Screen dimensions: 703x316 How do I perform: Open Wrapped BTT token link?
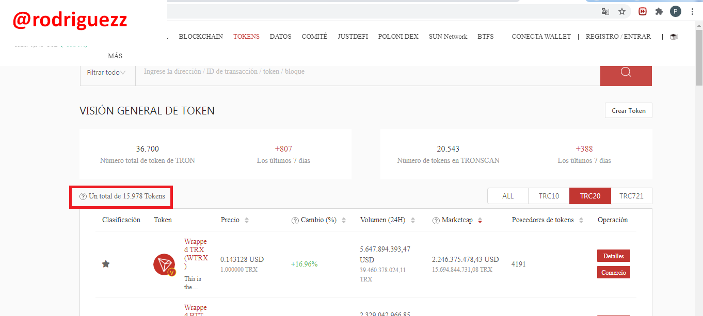196,311
